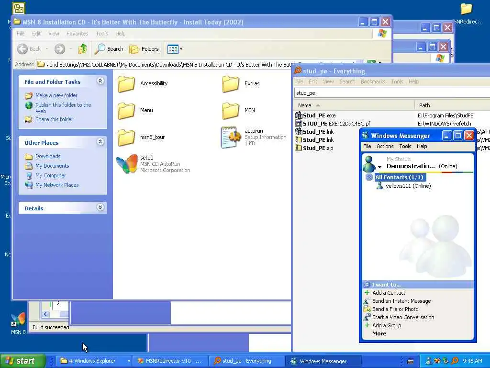The width and height of the screenshot is (490, 368).
Task: Open the My Status dropdown arrow in Messenger
Action: [379, 166]
